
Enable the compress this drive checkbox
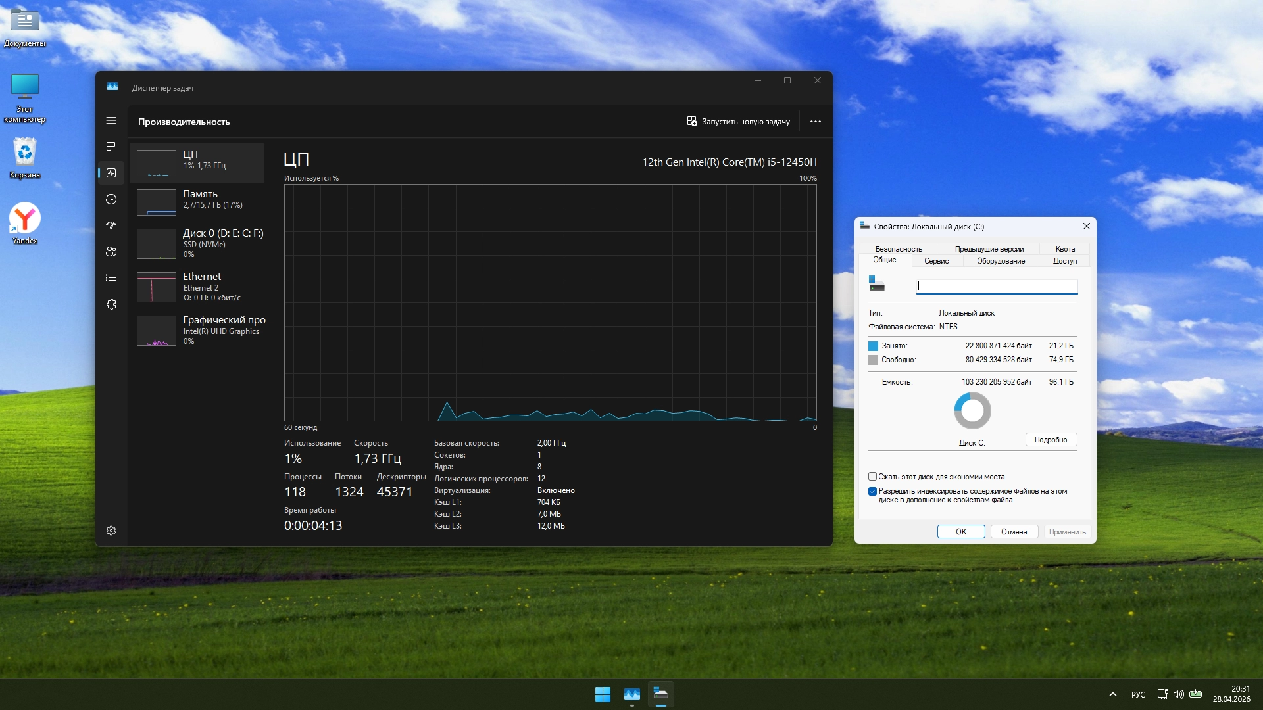(x=872, y=477)
